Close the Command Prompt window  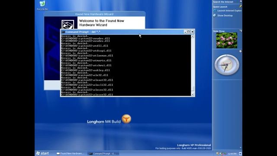pos(192,32)
